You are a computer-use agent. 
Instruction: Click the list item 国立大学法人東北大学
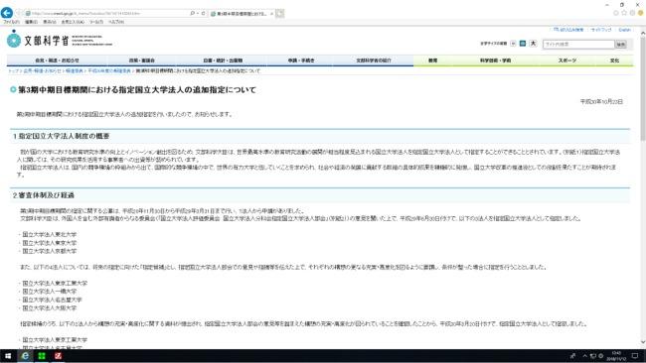tap(49, 234)
